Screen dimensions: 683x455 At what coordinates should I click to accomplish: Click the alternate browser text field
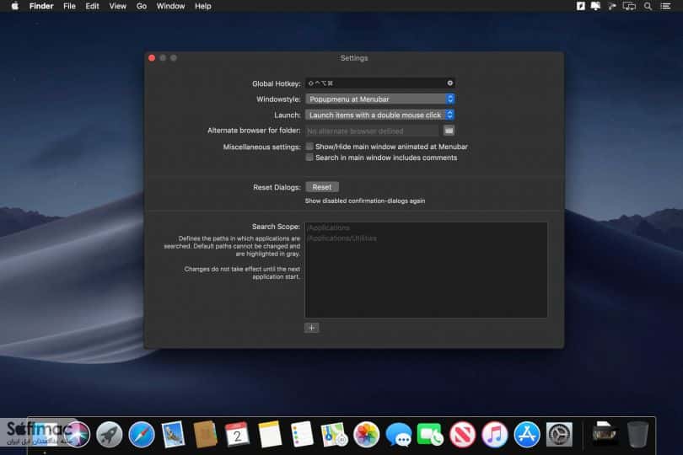[372, 131]
